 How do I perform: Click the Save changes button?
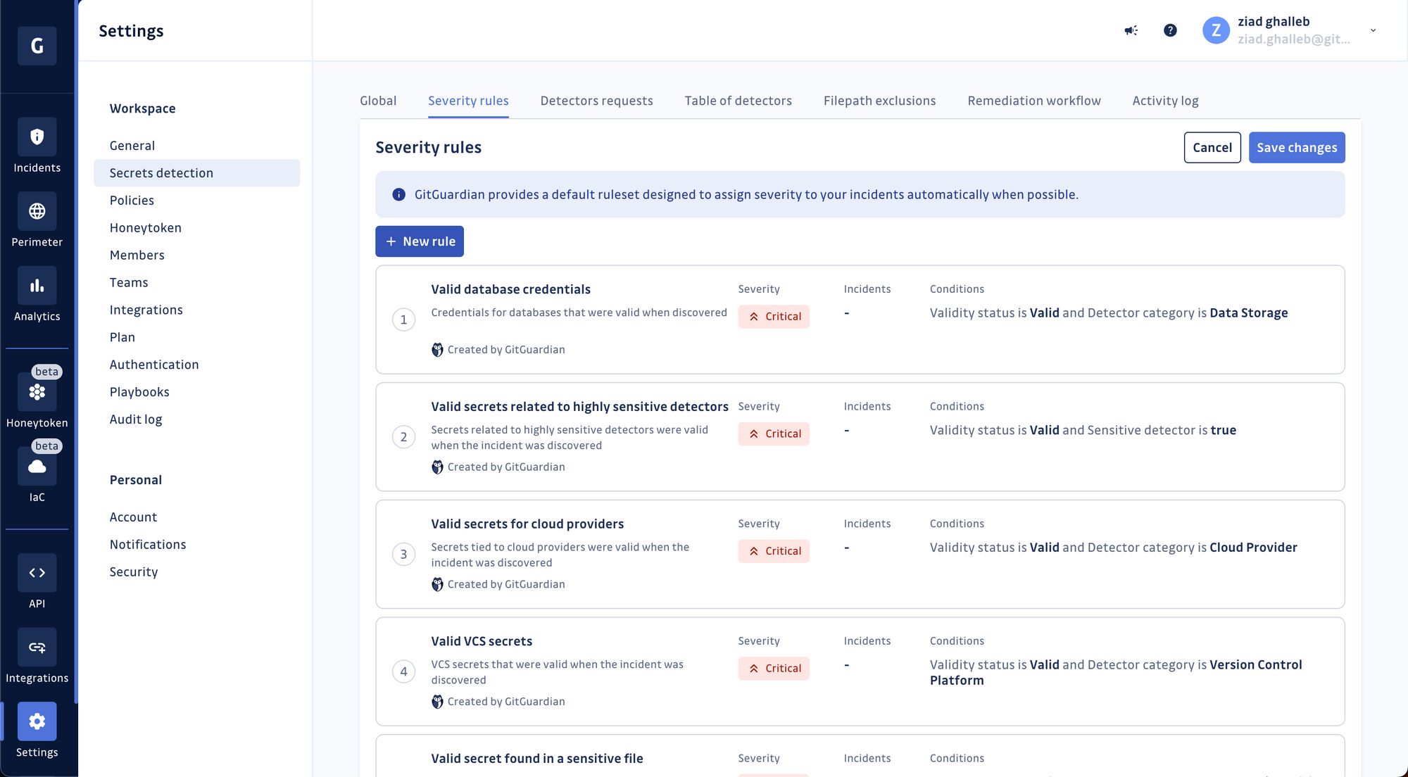[1296, 148]
